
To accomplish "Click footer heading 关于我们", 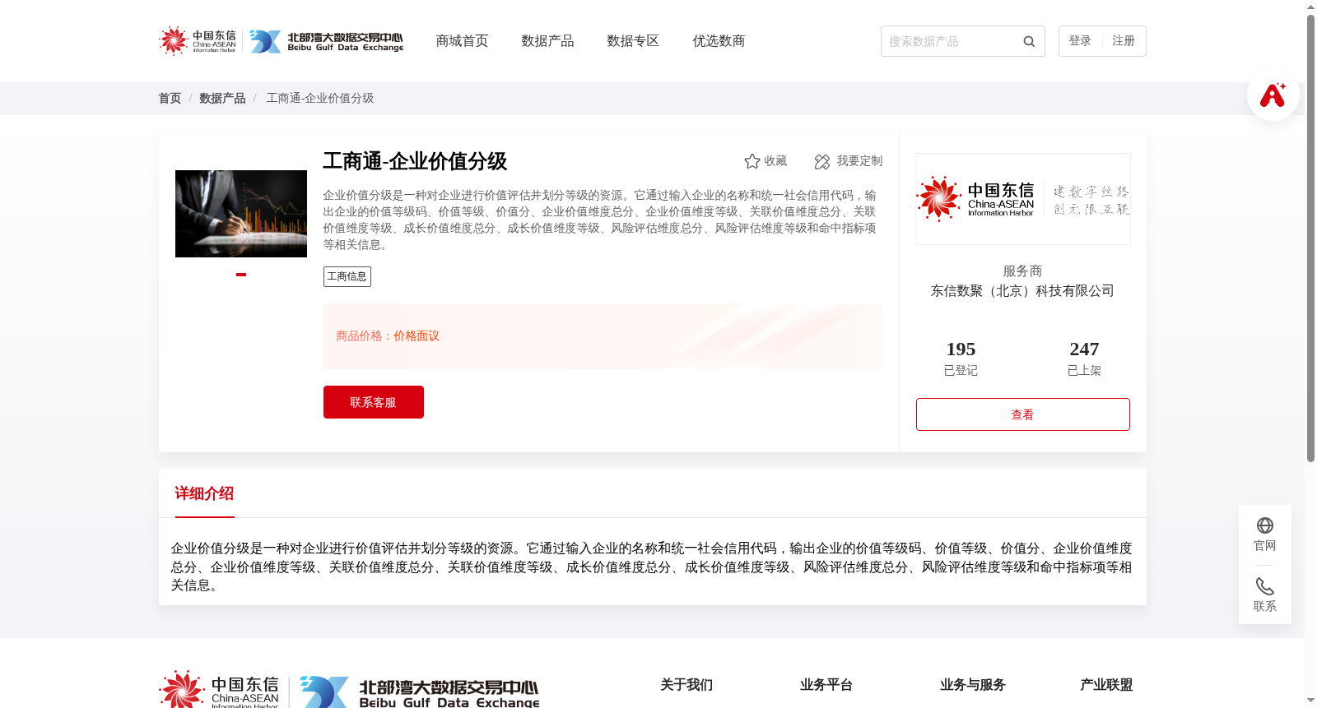I will (686, 685).
